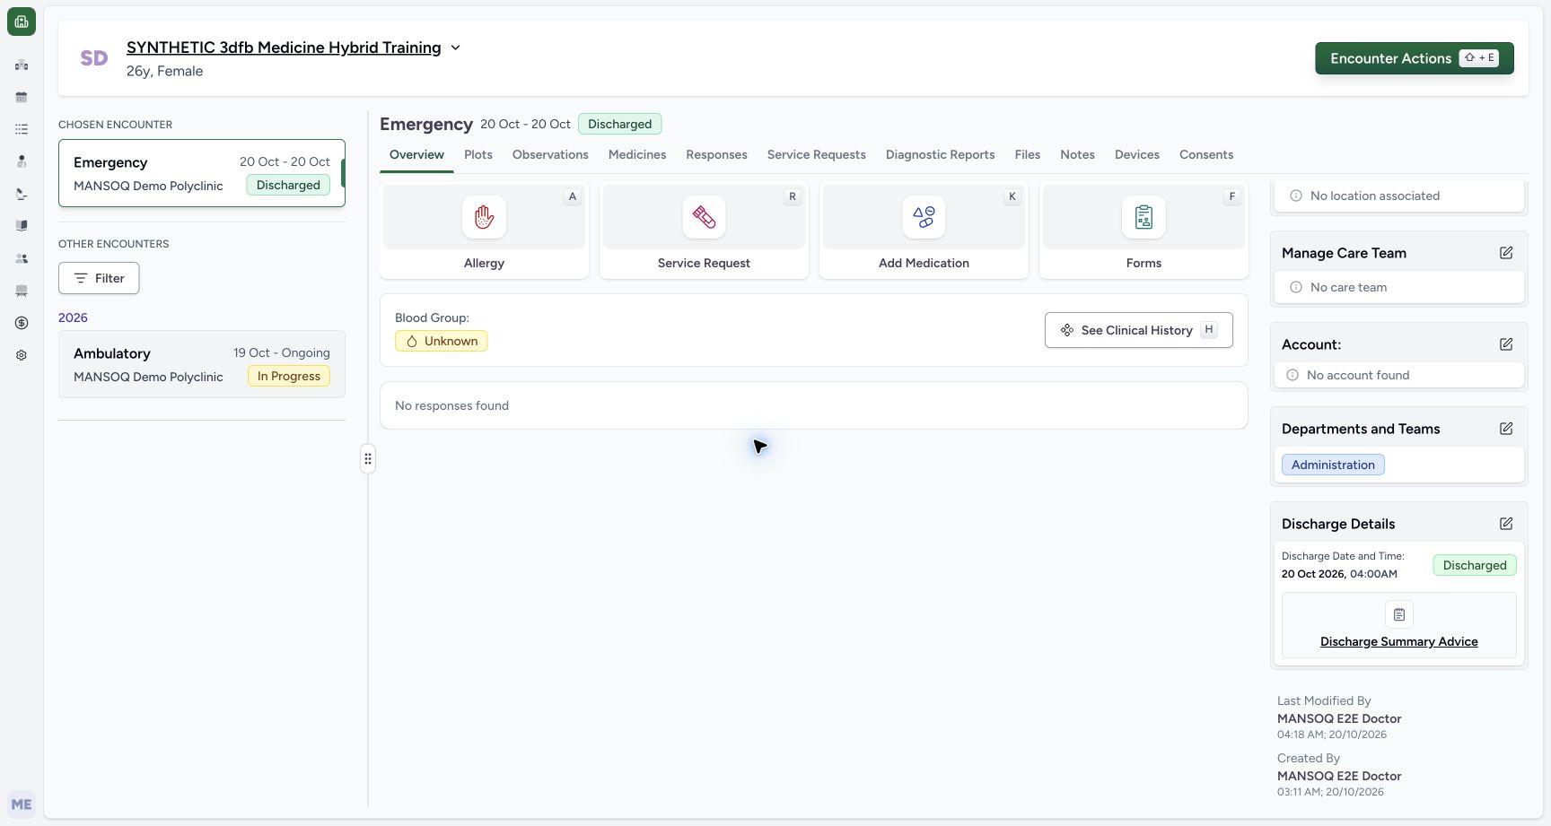Select the Emergency Discharged encounter card
This screenshot has height=826, width=1551.
(202, 173)
